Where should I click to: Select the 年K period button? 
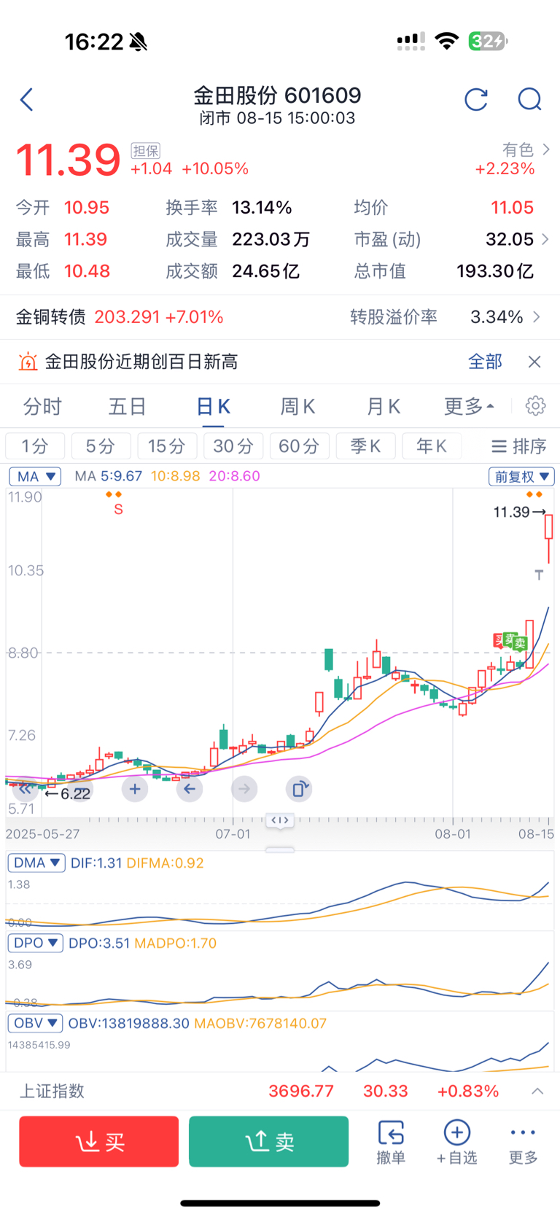tap(432, 446)
